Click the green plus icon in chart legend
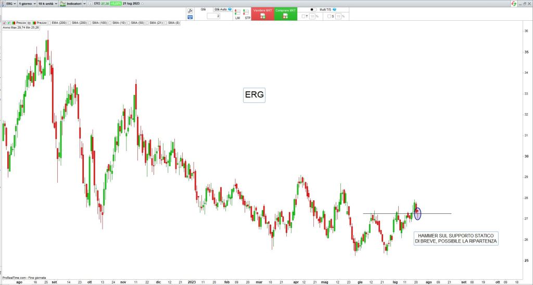This screenshot has height=285, width=533. [8, 23]
